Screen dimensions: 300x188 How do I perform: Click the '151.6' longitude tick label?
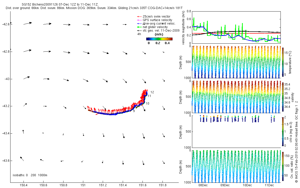tap(143, 185)
